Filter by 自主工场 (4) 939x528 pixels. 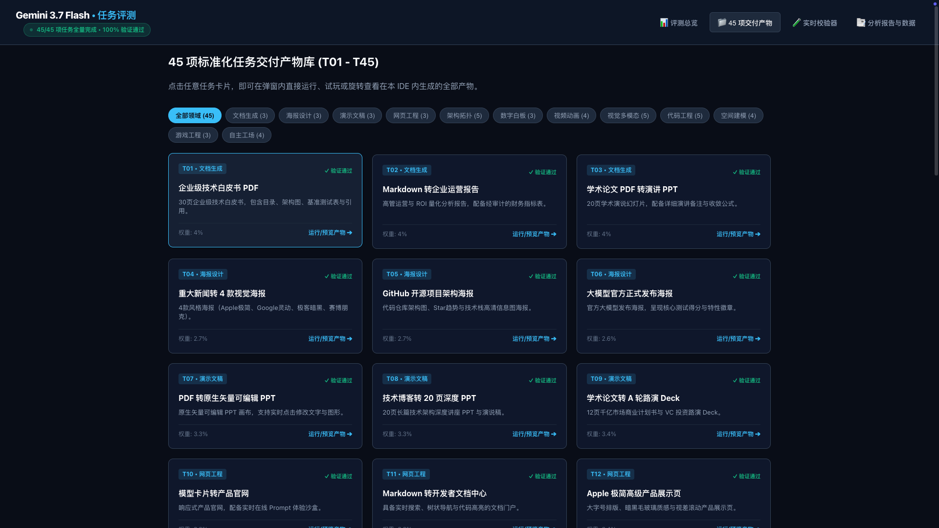point(246,135)
